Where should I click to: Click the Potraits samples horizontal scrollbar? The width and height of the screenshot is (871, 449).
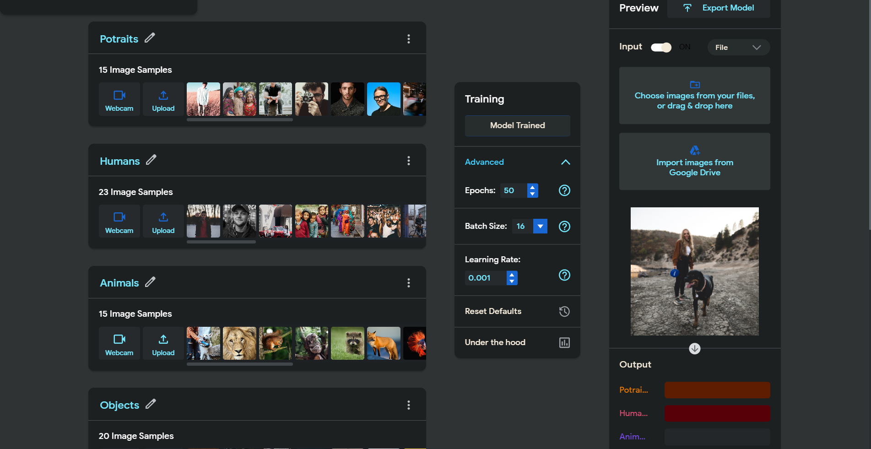click(240, 120)
